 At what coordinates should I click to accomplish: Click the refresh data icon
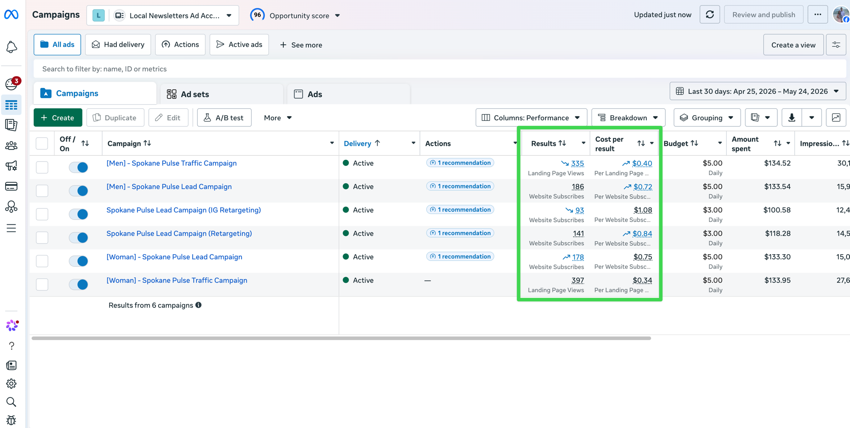click(710, 15)
